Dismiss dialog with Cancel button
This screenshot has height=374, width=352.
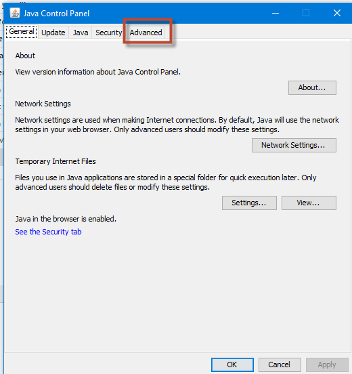(x=280, y=365)
